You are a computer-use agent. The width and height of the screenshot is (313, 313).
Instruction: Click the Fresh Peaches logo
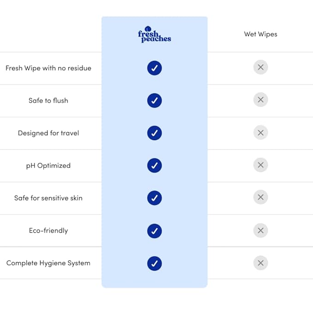154,35
